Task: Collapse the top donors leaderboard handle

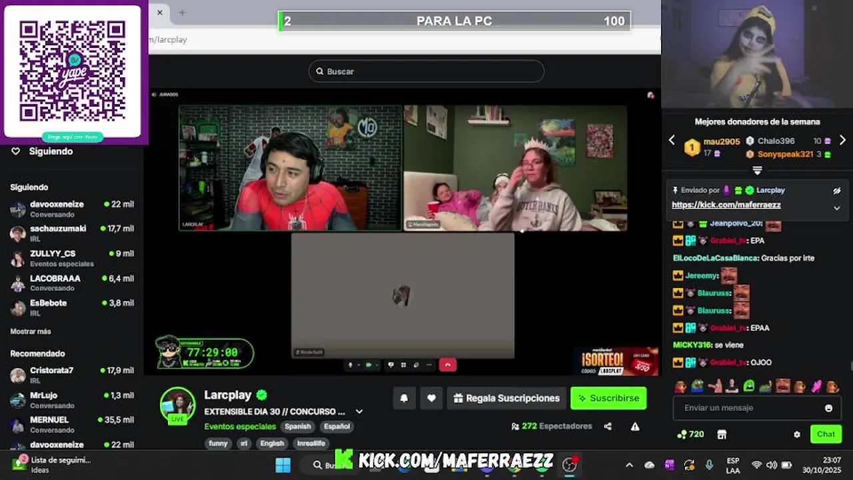Action: click(757, 170)
